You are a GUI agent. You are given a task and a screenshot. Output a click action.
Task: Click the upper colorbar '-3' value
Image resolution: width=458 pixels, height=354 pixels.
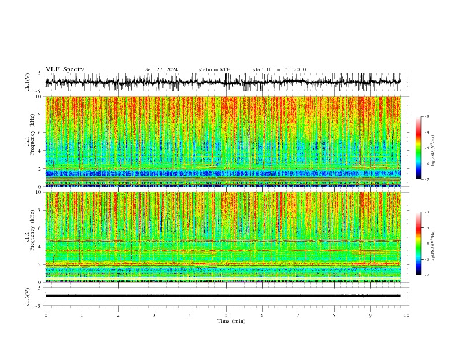pos(427,117)
